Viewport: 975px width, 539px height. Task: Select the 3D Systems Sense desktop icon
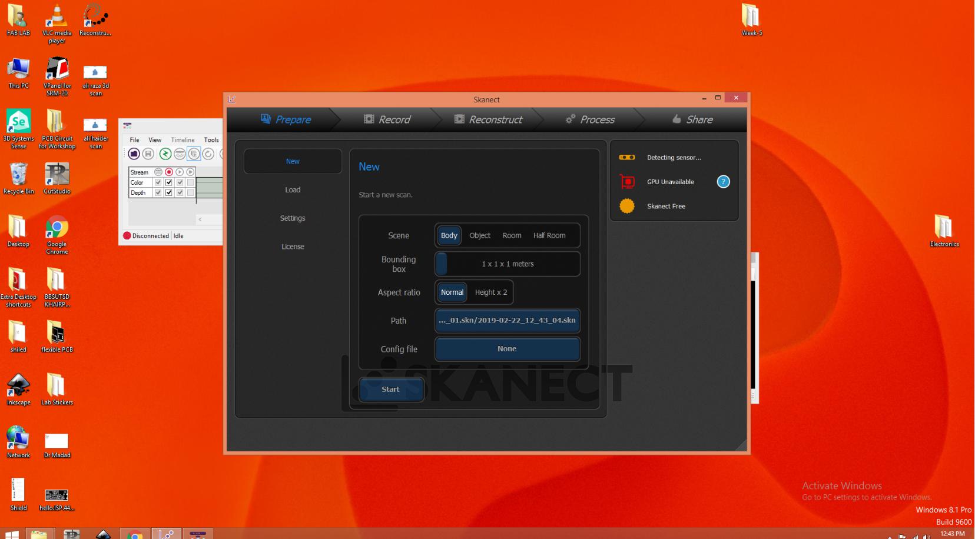(18, 129)
